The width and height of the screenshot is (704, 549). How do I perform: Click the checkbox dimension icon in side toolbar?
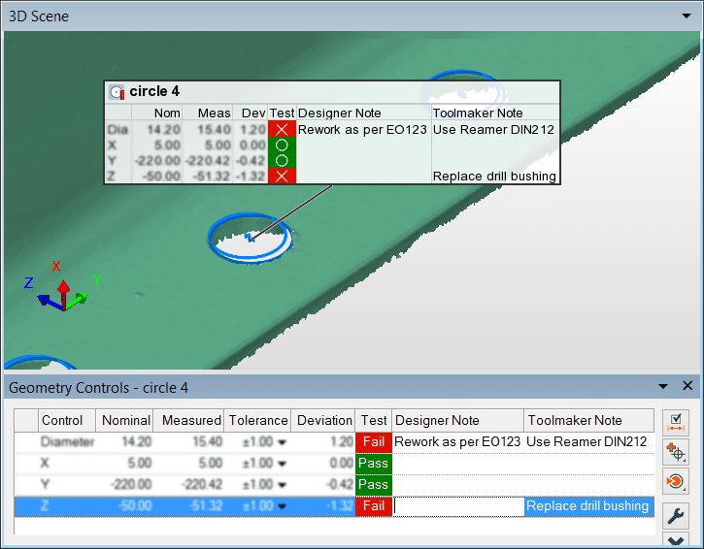click(x=676, y=422)
